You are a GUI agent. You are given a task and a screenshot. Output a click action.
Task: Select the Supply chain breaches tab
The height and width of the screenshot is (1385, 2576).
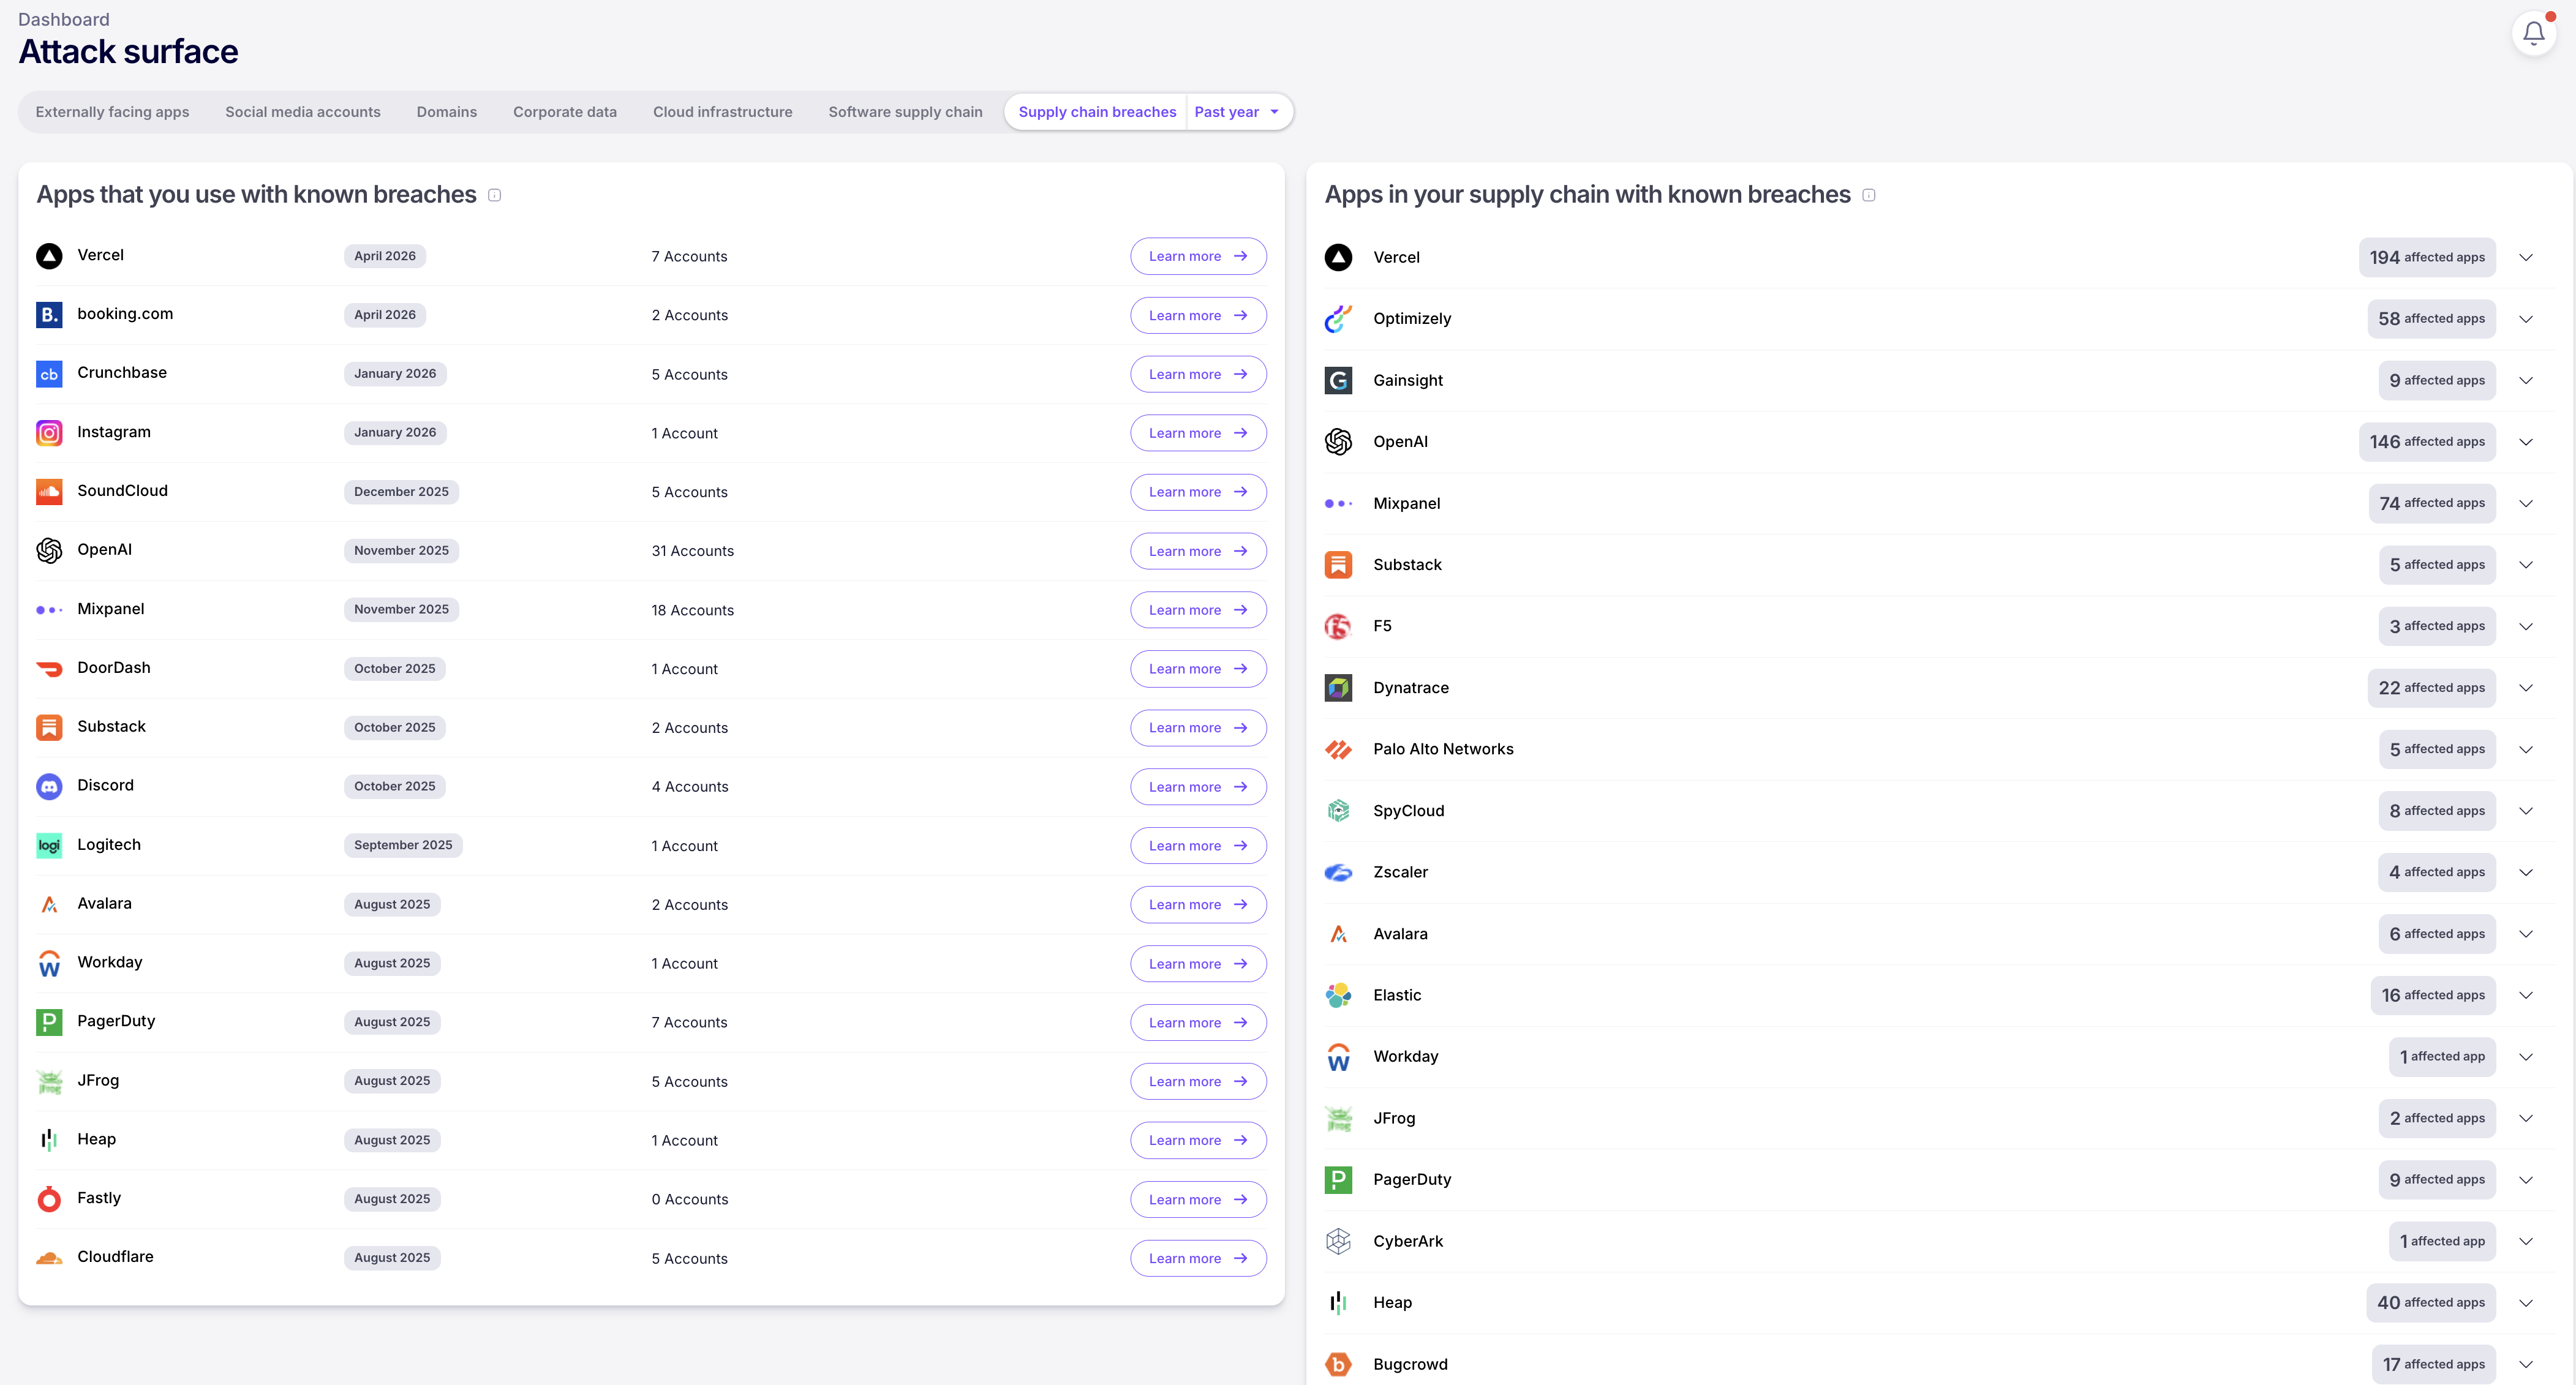point(1097,112)
